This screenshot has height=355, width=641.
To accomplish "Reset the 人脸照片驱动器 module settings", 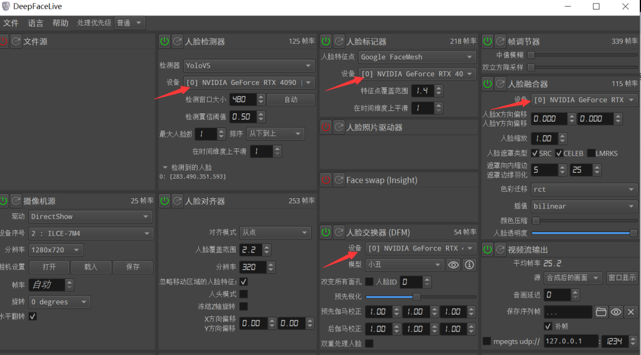I will (339, 127).
